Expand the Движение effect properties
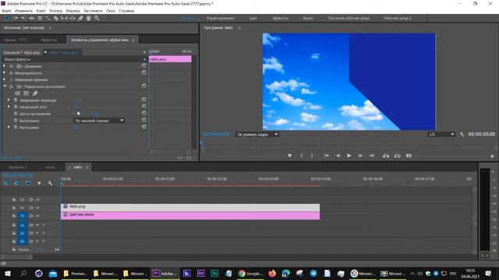 pos(5,66)
